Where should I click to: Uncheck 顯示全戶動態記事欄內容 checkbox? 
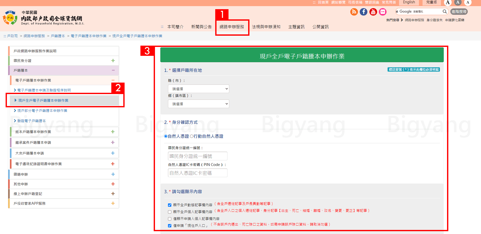click(170, 205)
